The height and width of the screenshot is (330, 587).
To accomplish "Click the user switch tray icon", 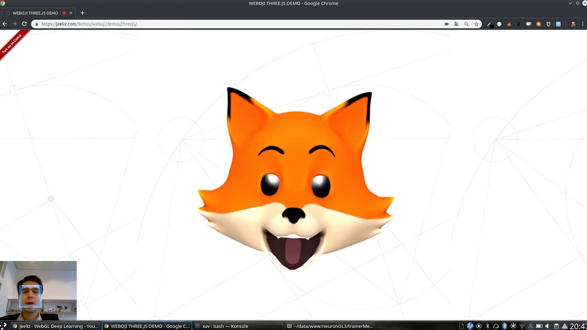I will (531, 326).
